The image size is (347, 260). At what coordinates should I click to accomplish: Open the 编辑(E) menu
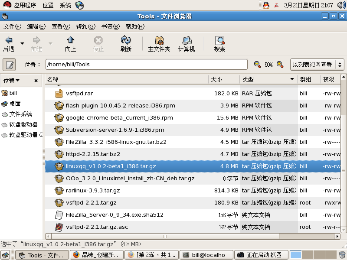(x=36, y=26)
